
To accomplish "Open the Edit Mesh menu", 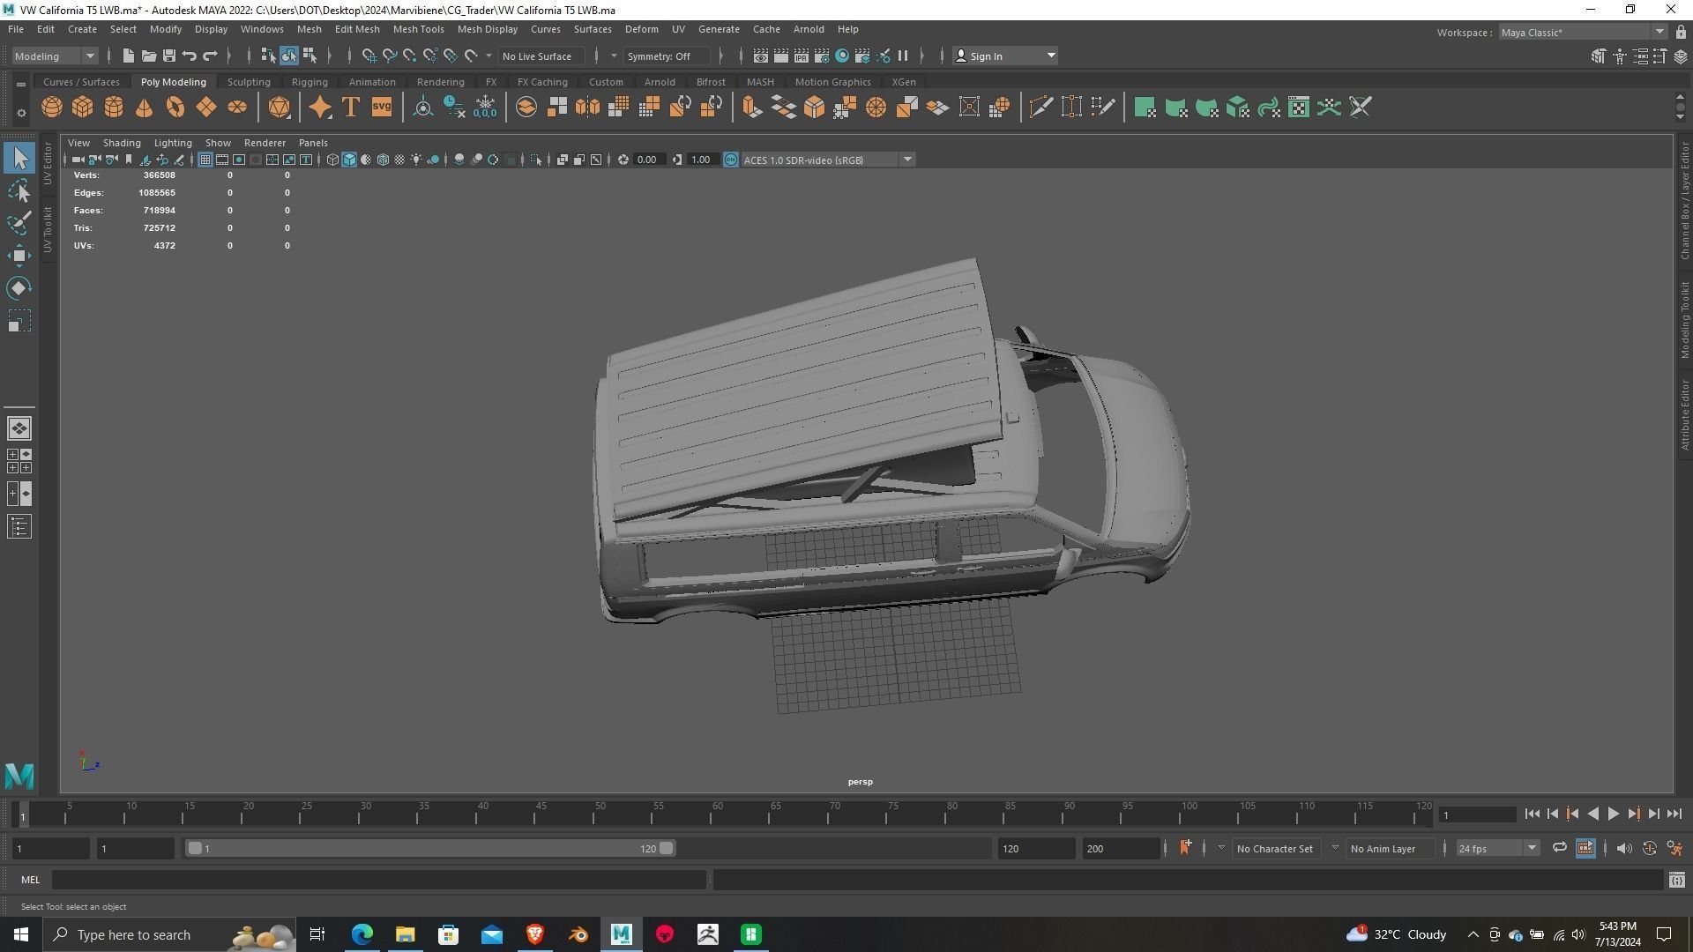I will coord(357,29).
